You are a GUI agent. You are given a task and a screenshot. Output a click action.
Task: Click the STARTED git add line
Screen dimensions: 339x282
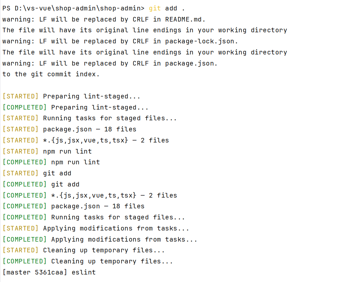coord(36,173)
